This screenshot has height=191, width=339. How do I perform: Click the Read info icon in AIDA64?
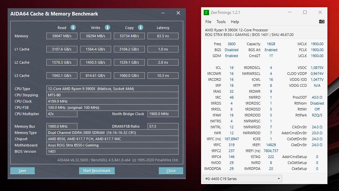click(73, 27)
